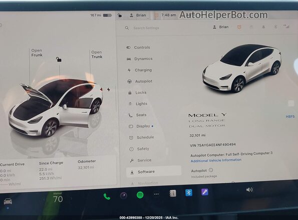Tap the Current Drive trip card
This screenshot has width=298, height=220.
click(x=12, y=174)
